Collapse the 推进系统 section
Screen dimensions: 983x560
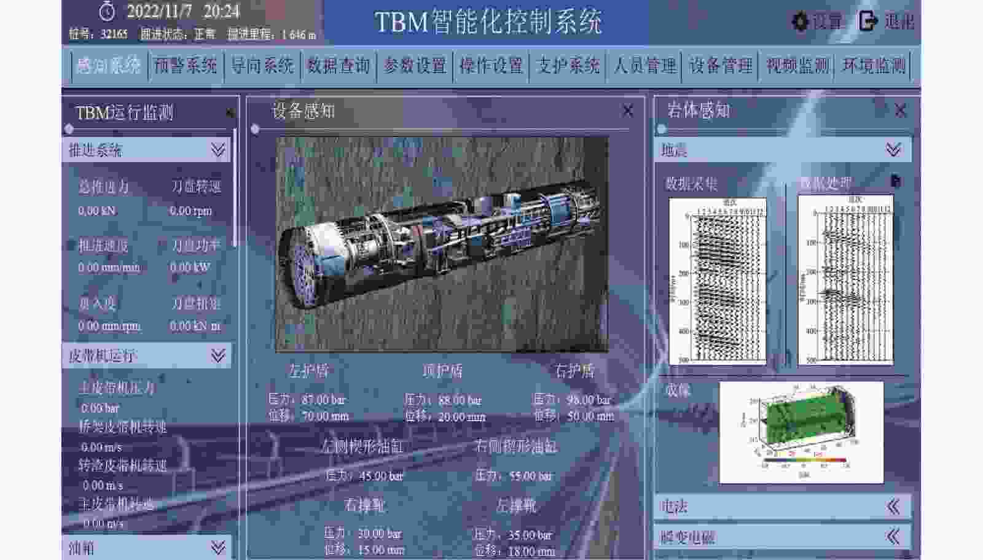coord(218,150)
